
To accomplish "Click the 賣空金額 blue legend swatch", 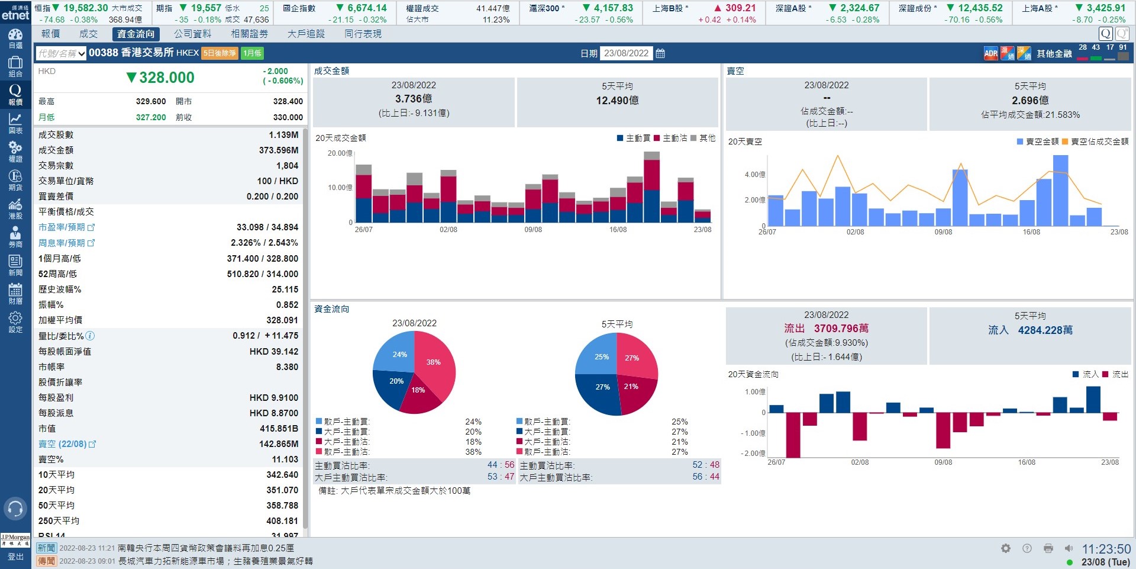I will click(x=1020, y=142).
